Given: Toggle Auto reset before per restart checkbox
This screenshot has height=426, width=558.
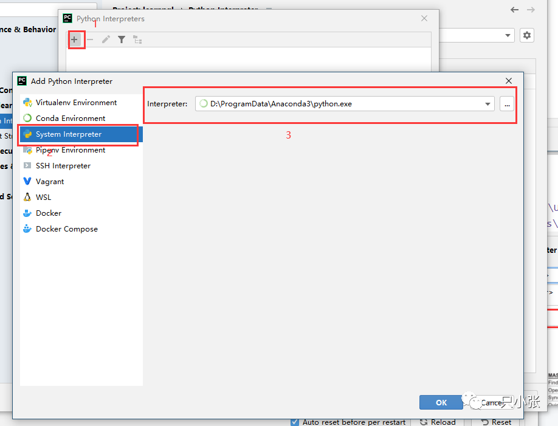Looking at the screenshot, I should [295, 422].
